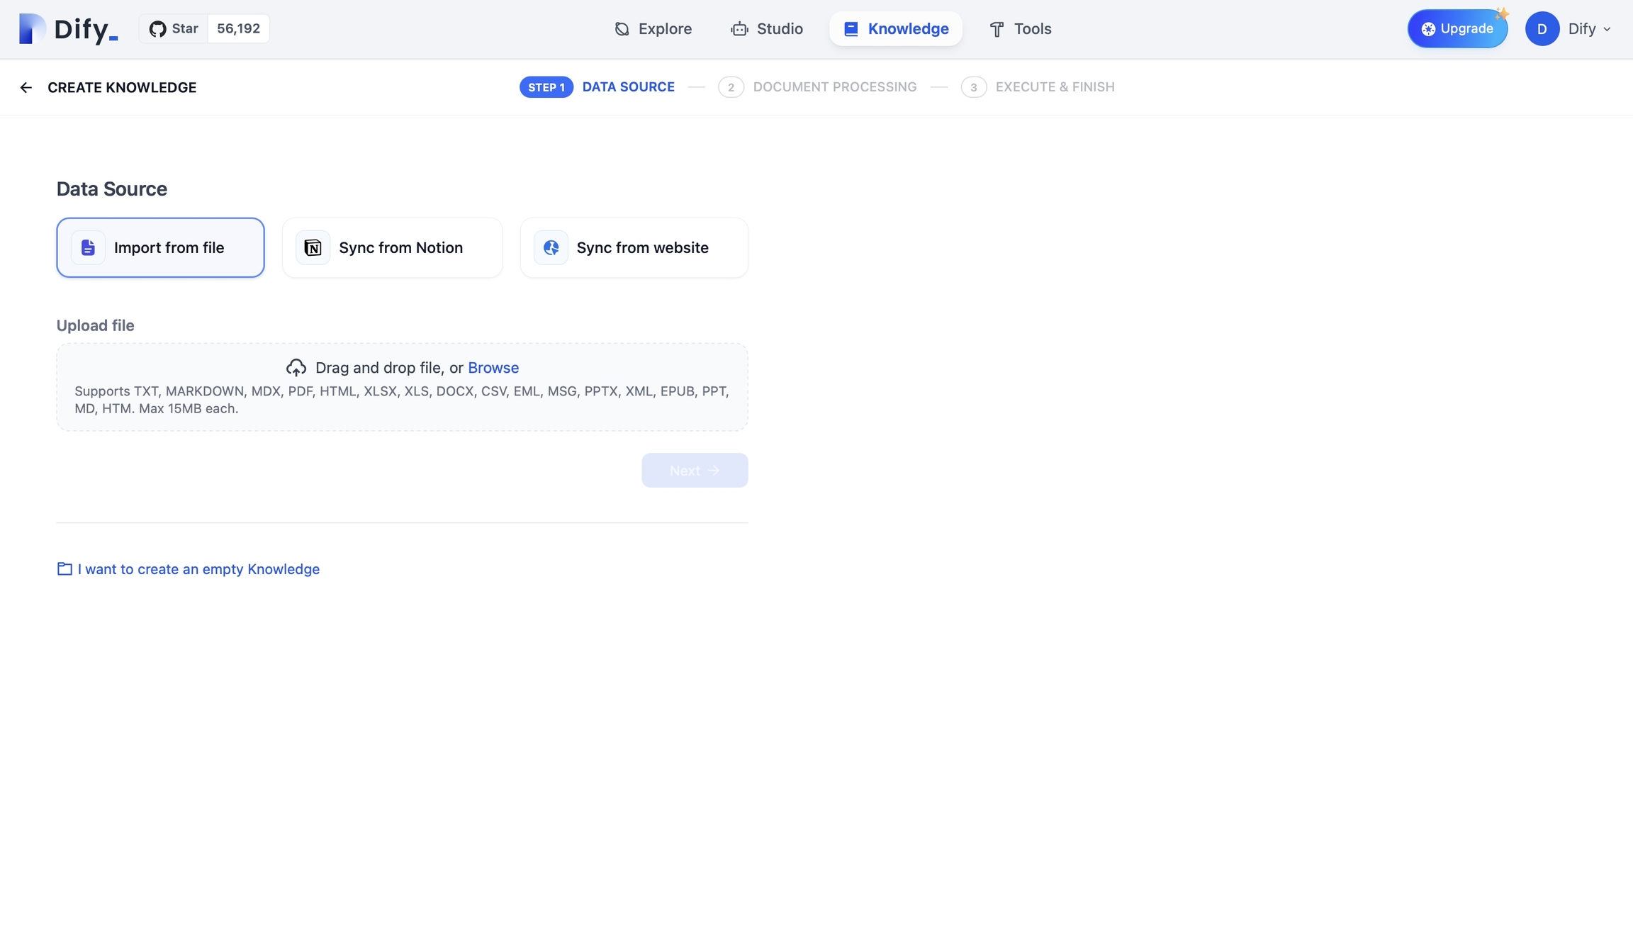1633x932 pixels.
Task: Click the Browse link
Action: point(493,367)
